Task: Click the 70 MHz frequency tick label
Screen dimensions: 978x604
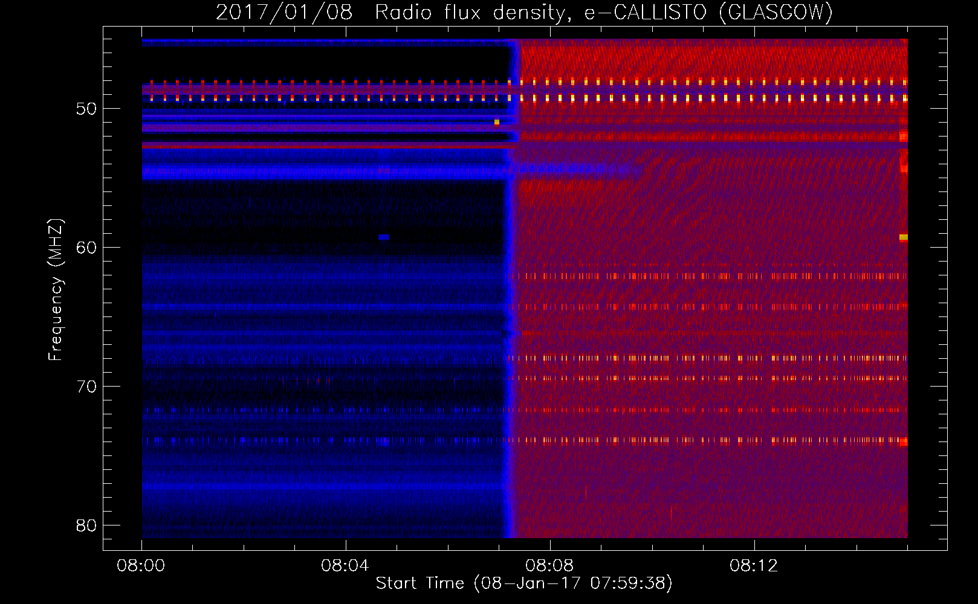Action: 86,387
